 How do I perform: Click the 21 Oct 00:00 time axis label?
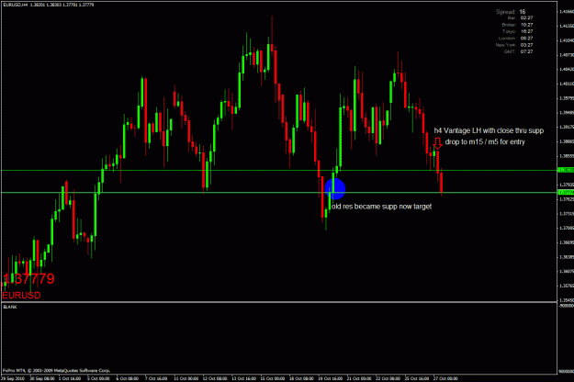359,378
